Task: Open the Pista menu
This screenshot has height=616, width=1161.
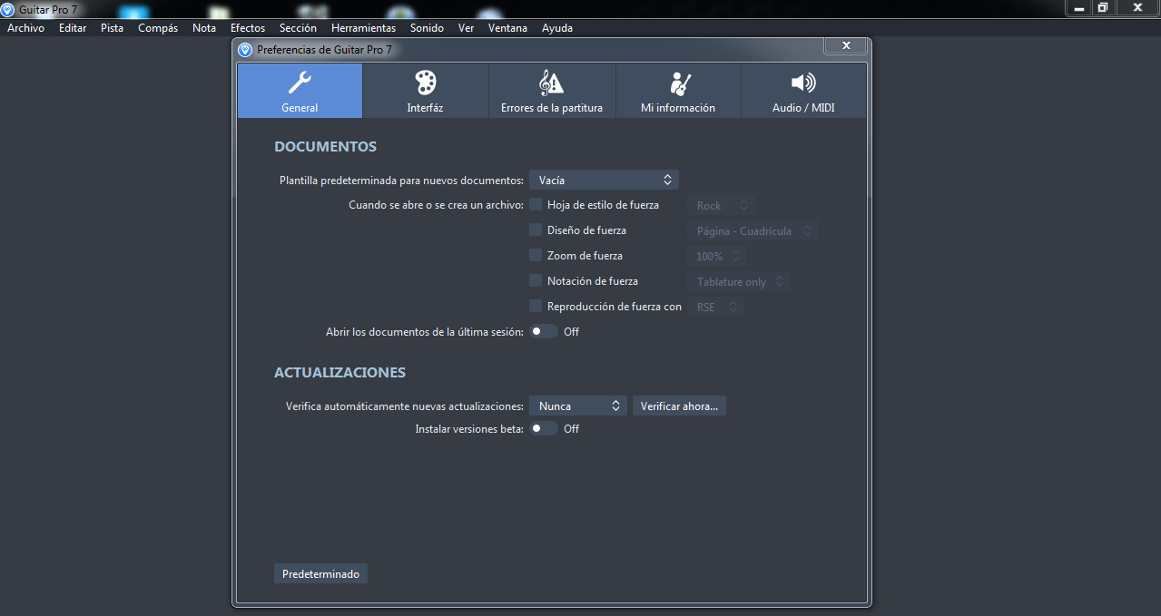Action: (x=113, y=28)
